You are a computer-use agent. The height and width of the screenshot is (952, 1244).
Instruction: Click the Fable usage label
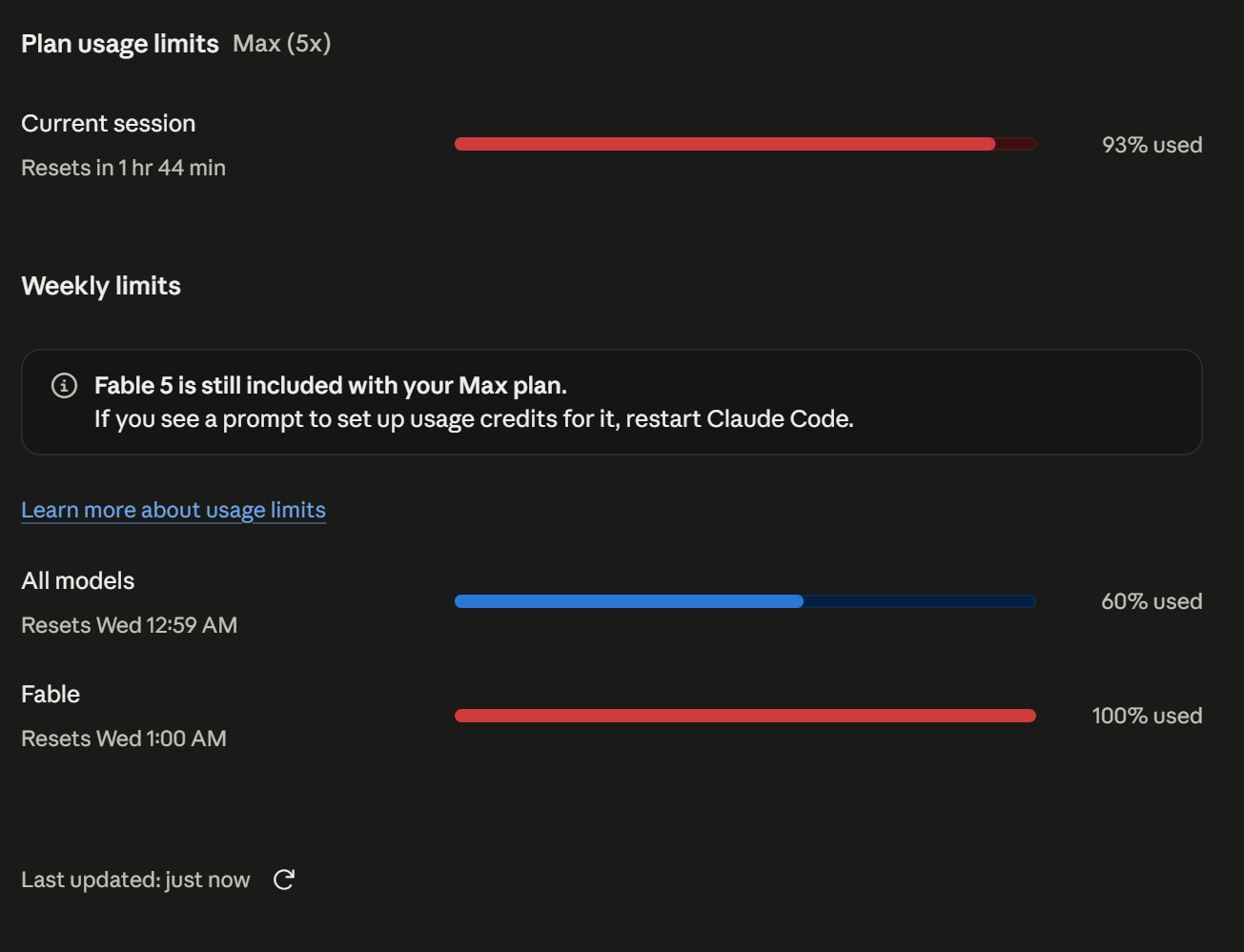click(51, 694)
